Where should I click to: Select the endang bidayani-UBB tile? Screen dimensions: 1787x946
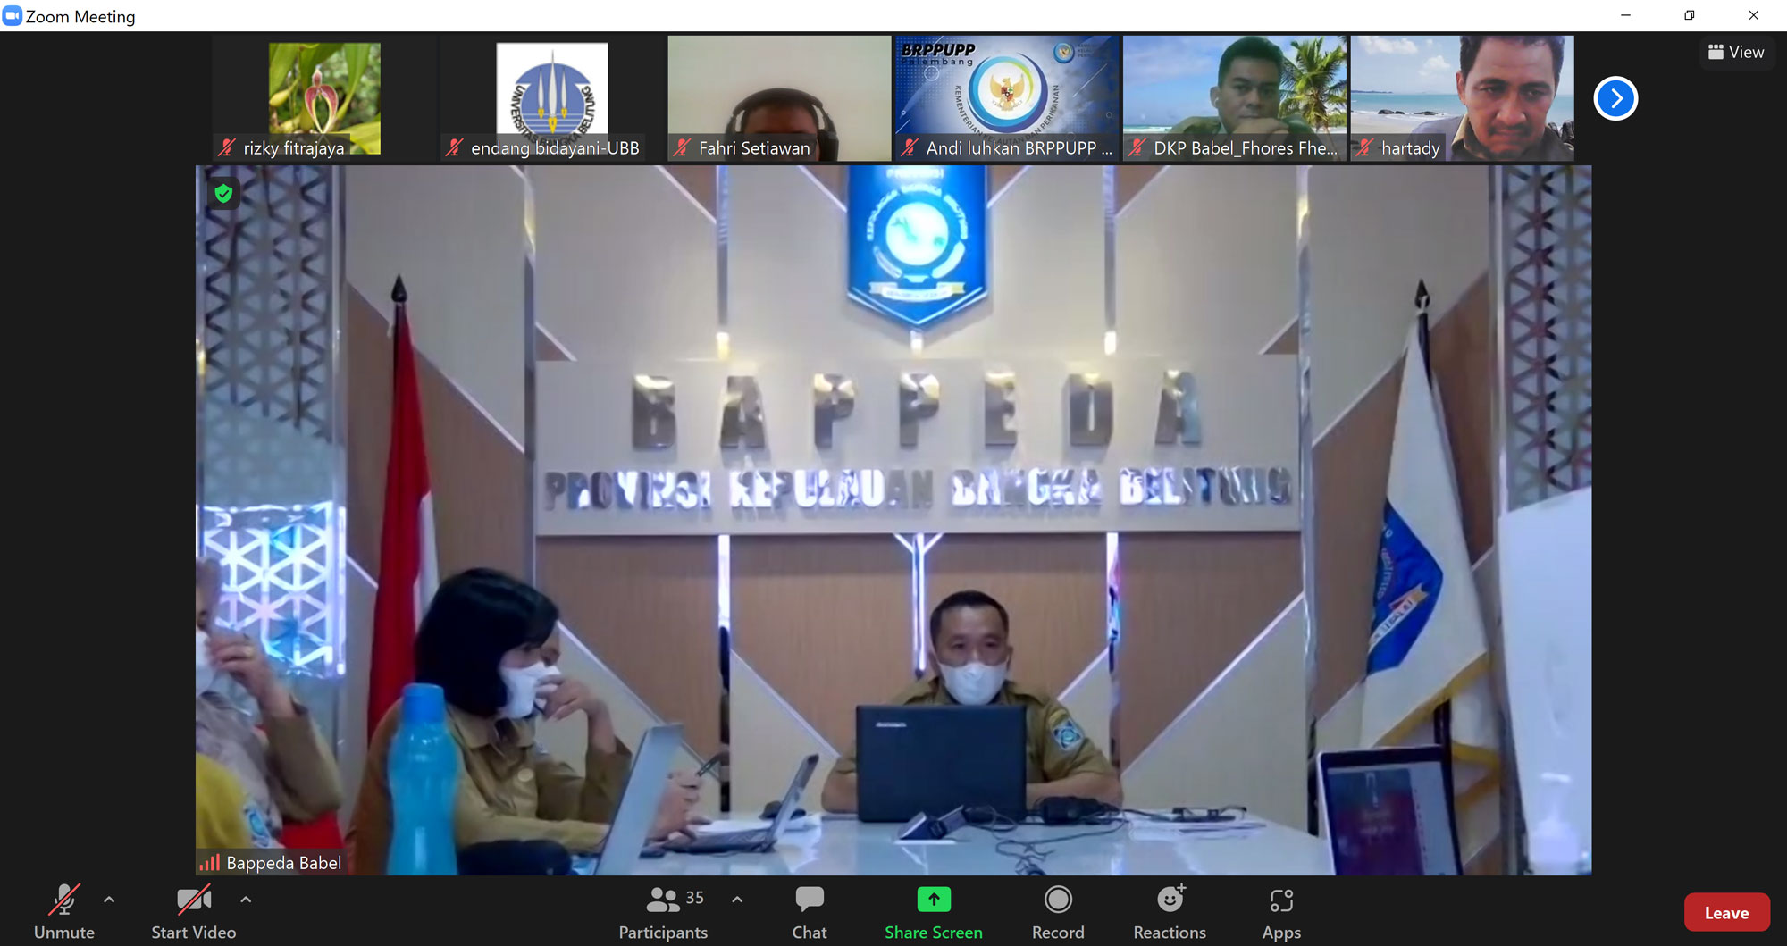pos(552,98)
